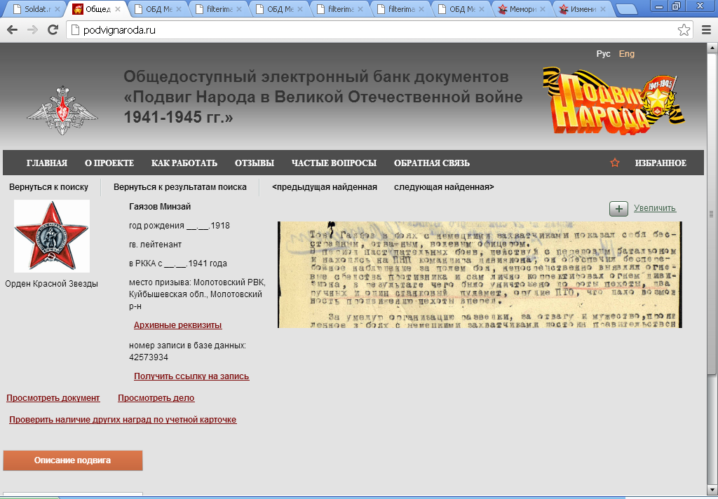Bookmark this page with the star icon
718x499 pixels.
[x=684, y=30]
